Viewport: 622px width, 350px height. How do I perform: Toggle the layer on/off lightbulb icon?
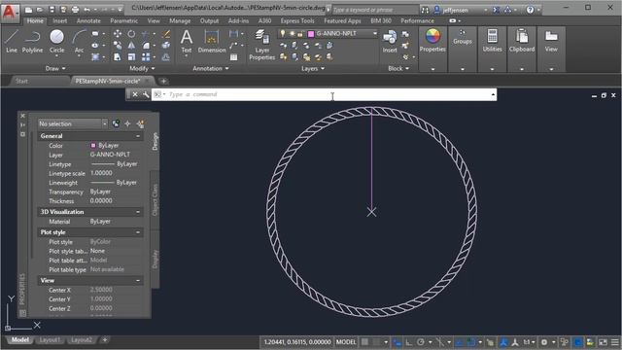tap(283, 34)
